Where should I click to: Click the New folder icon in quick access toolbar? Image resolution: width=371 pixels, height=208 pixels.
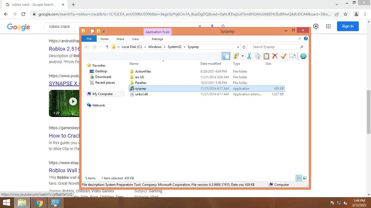[x=98, y=31]
